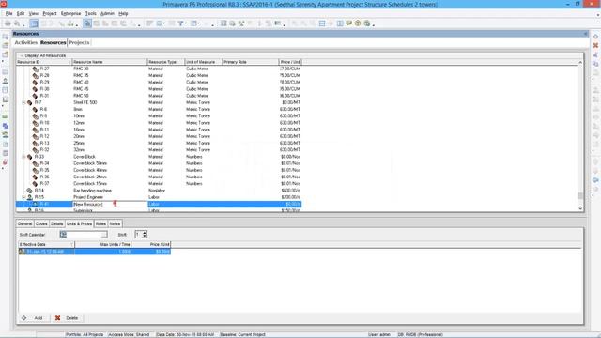Open the filter icon's dropdown arrow in the toolbar
This screenshot has width=601, height=338.
(x=186, y=23)
